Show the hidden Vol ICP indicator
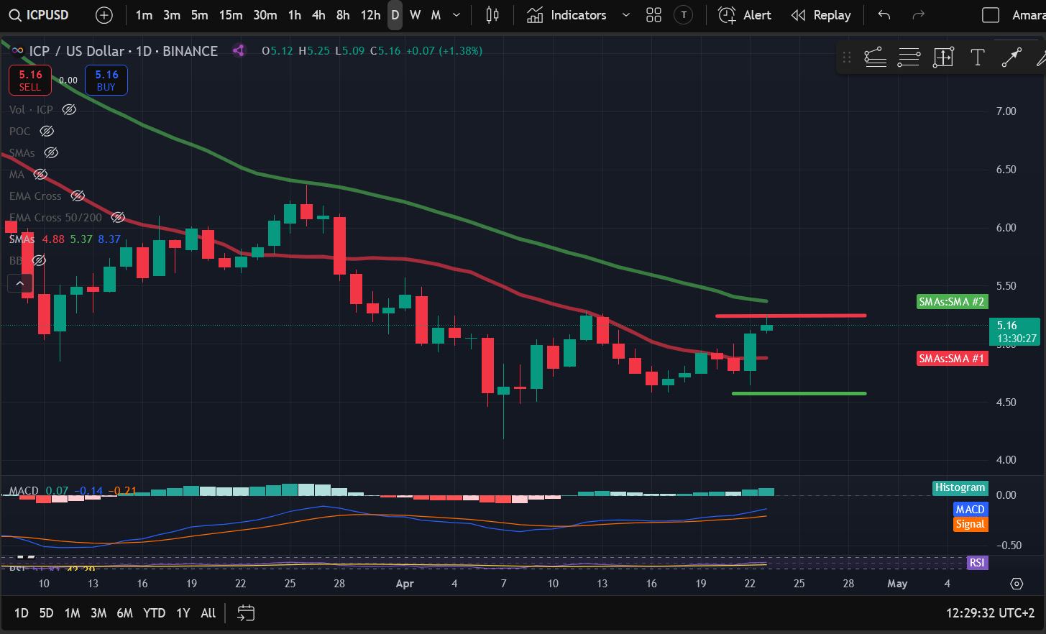This screenshot has width=1046, height=634. click(69, 109)
